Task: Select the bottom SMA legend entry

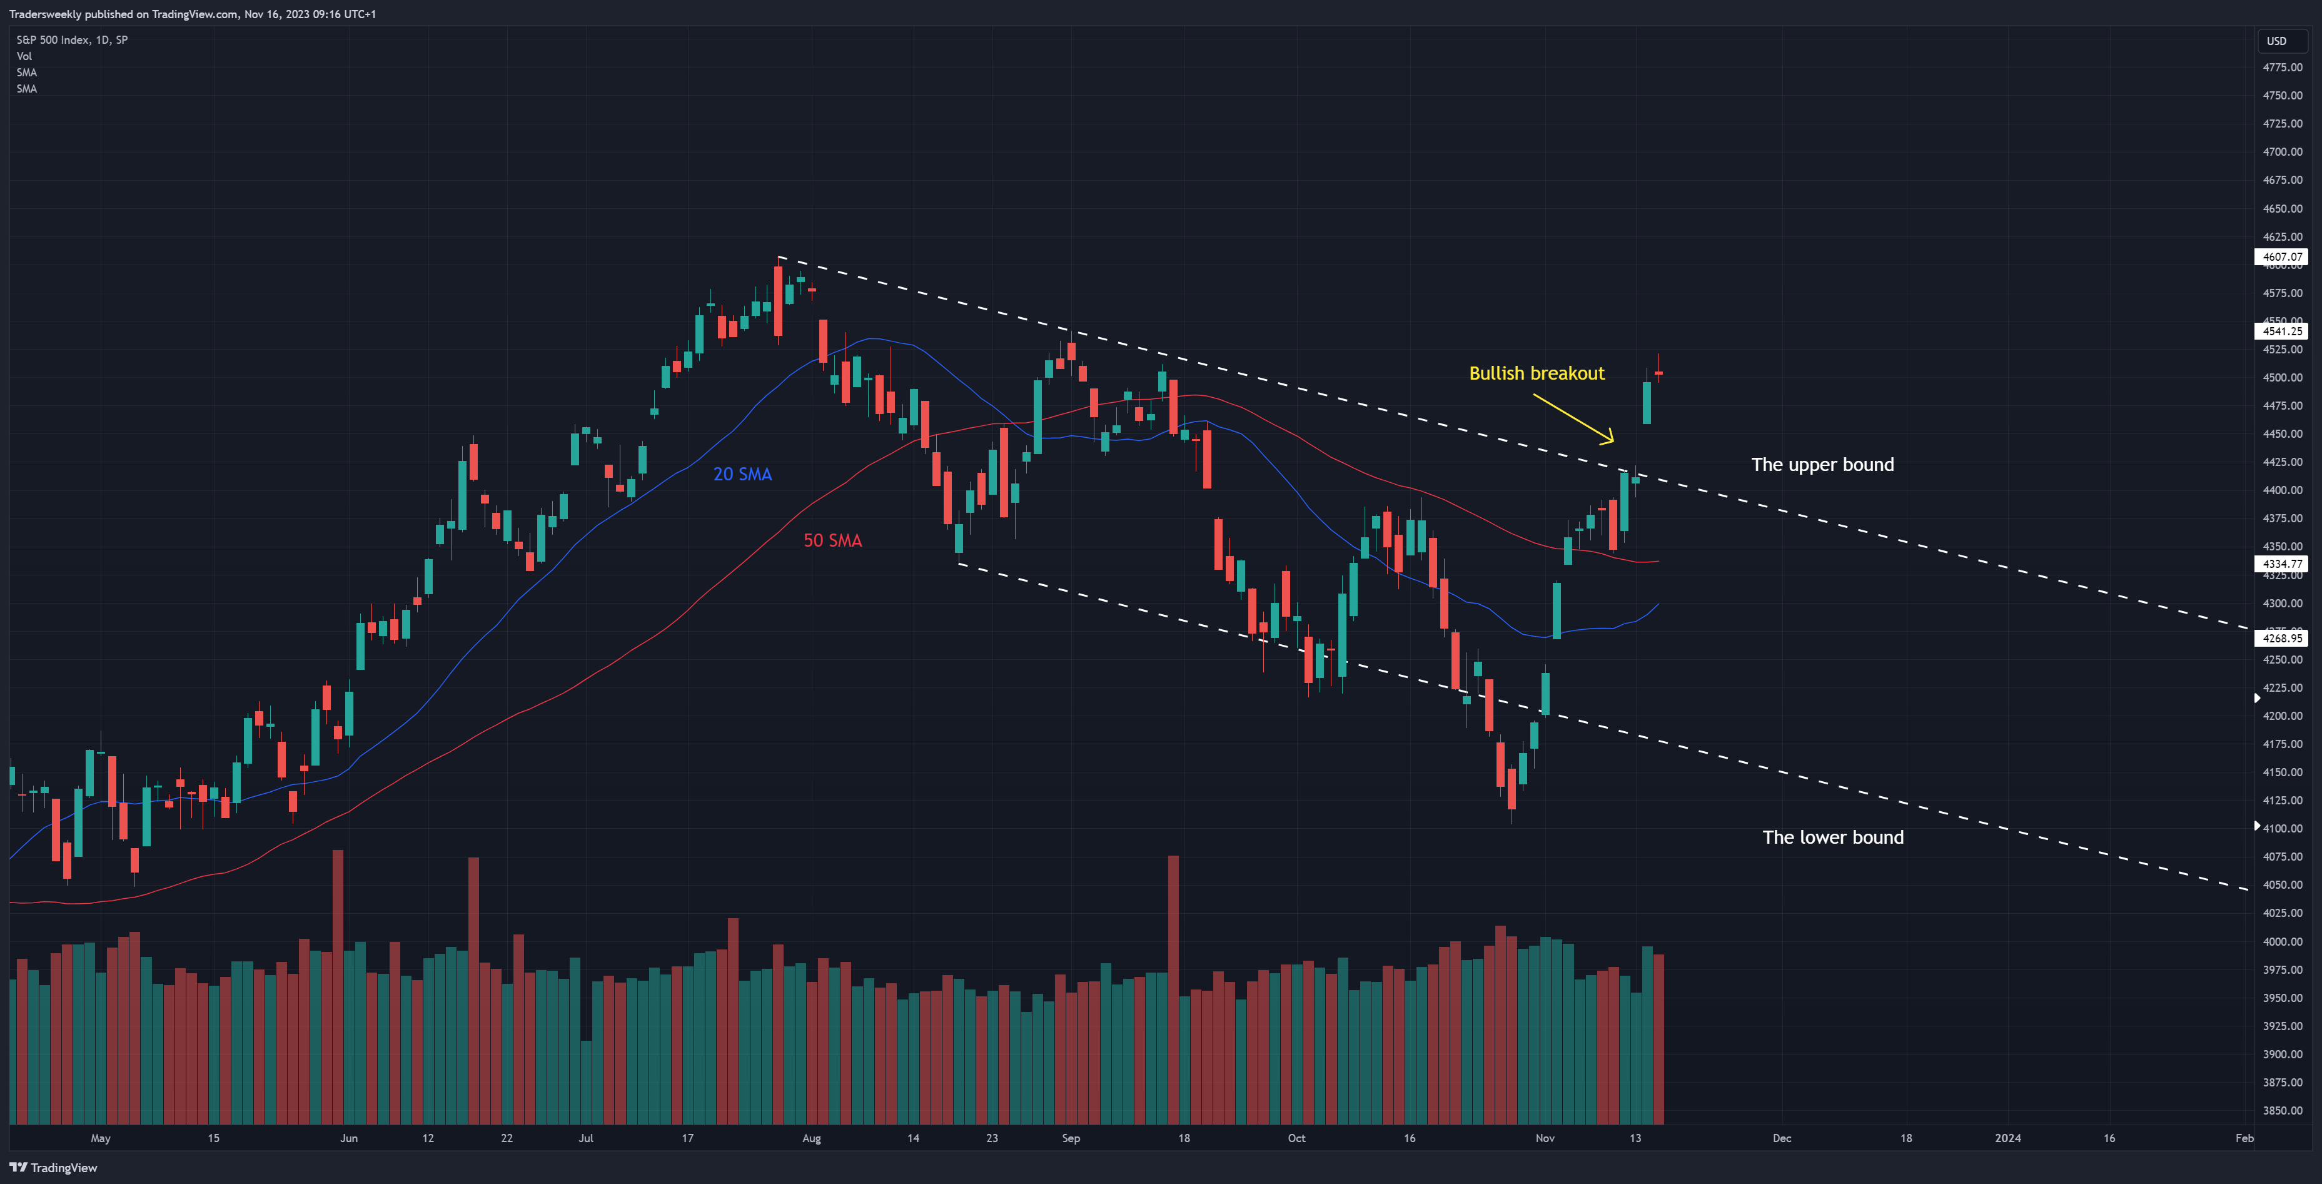Action: [x=27, y=88]
